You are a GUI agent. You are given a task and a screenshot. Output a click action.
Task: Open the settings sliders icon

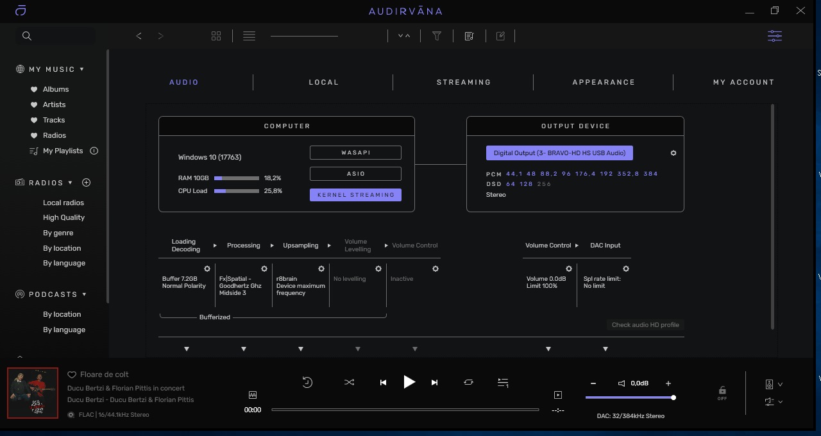click(774, 36)
